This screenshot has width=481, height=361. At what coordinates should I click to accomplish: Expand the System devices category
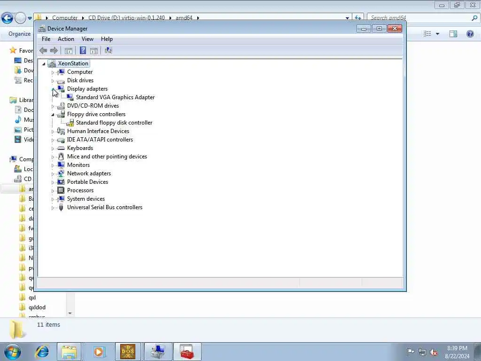click(53, 199)
